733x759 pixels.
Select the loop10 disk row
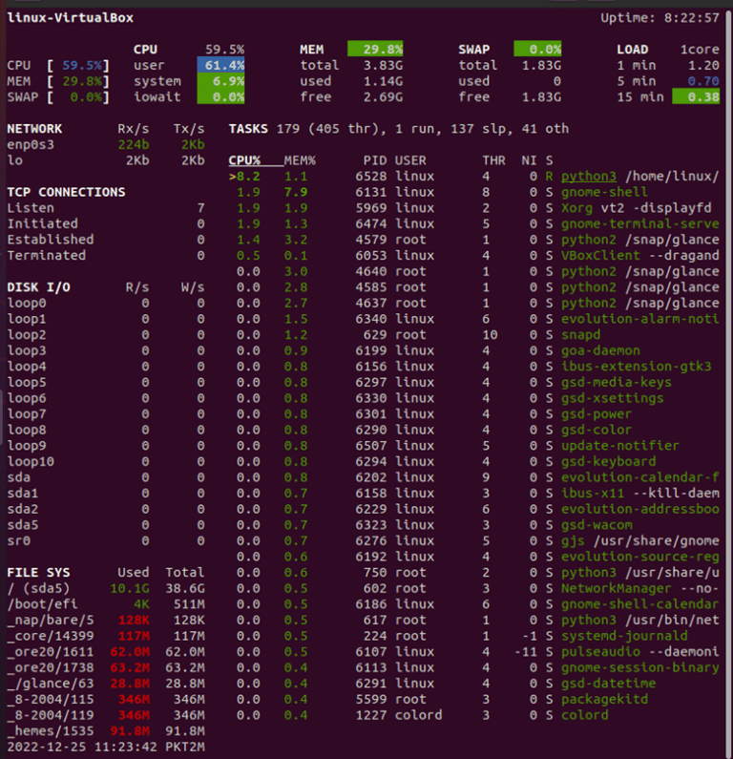coord(106,462)
